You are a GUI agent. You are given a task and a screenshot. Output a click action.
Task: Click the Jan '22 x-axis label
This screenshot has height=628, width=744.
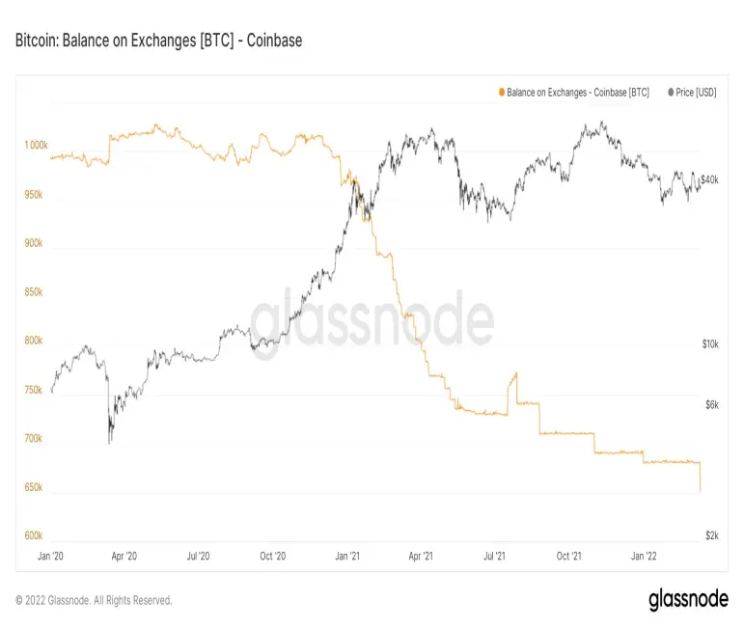pyautogui.click(x=644, y=556)
